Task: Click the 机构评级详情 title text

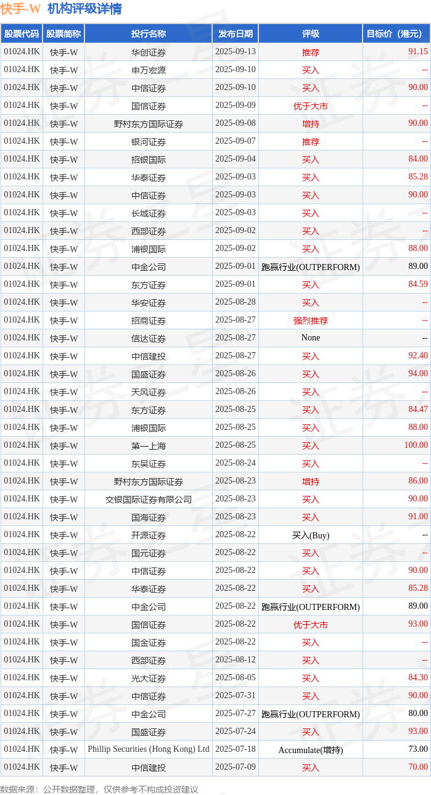Action: click(84, 9)
